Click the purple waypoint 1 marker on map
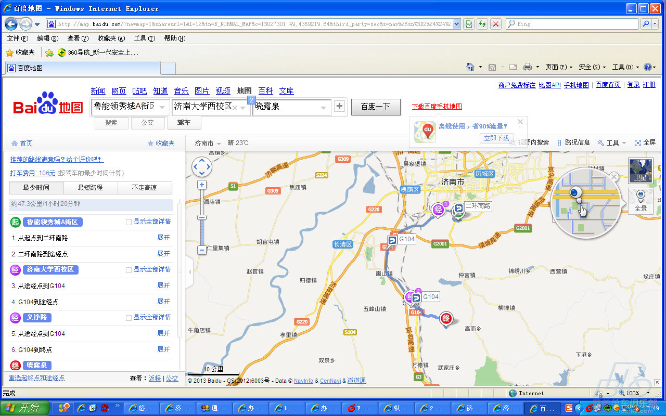The image size is (666, 416). pos(439,209)
